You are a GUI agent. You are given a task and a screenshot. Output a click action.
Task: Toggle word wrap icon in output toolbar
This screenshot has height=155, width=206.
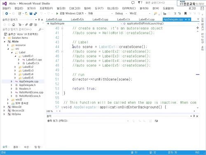156,121
